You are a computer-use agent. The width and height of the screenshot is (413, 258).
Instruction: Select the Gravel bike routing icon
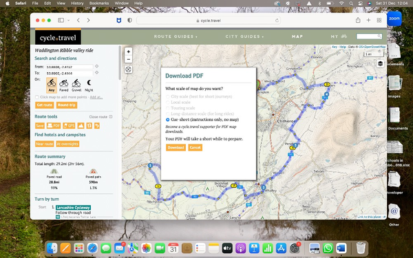tap(76, 85)
